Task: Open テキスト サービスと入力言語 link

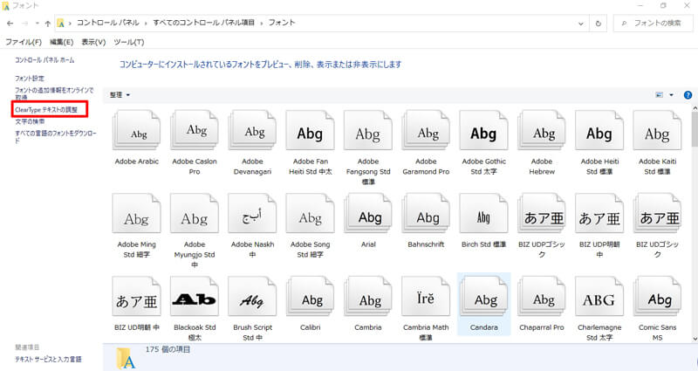Action: (48, 359)
